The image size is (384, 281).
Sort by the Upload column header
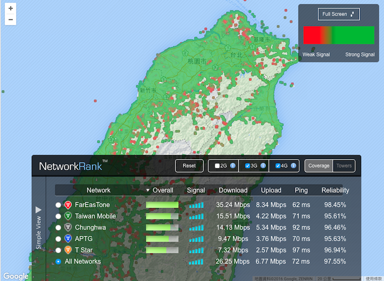point(271,190)
